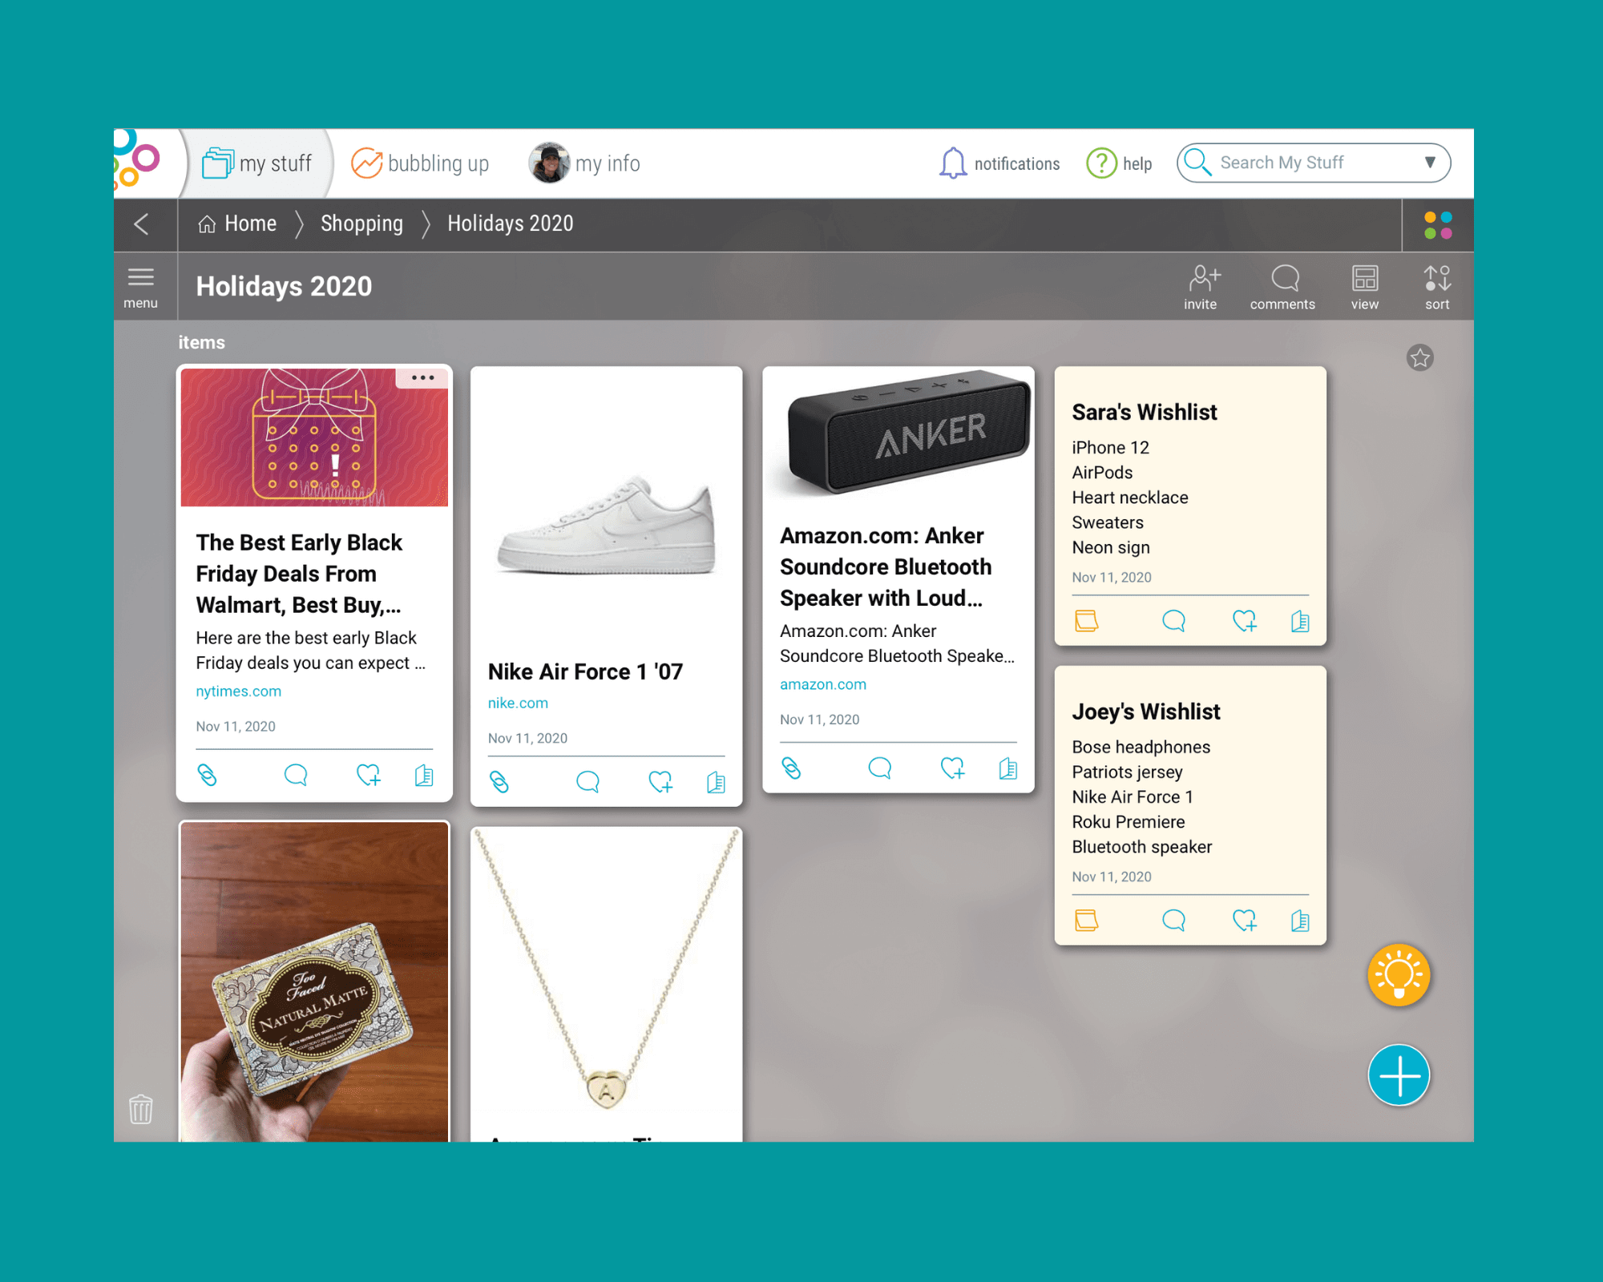This screenshot has height=1282, width=1603.
Task: Click the four colored dots icon
Action: coord(1438,225)
